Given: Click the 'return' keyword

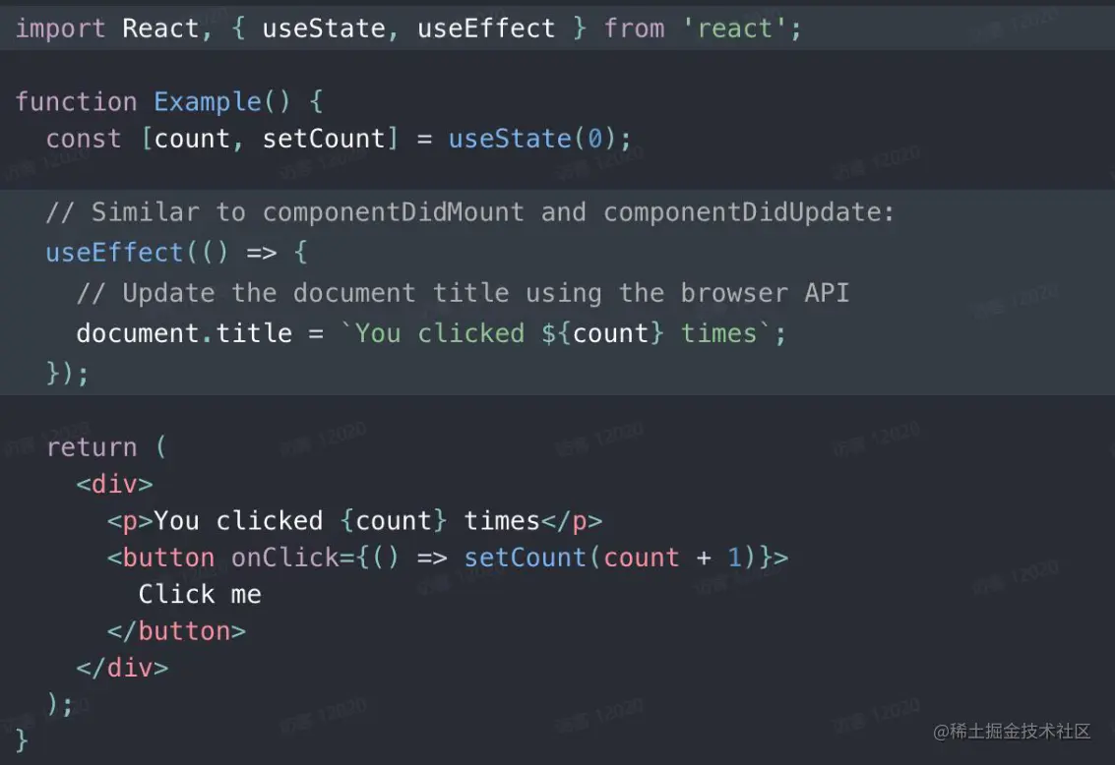Looking at the screenshot, I should [x=92, y=447].
